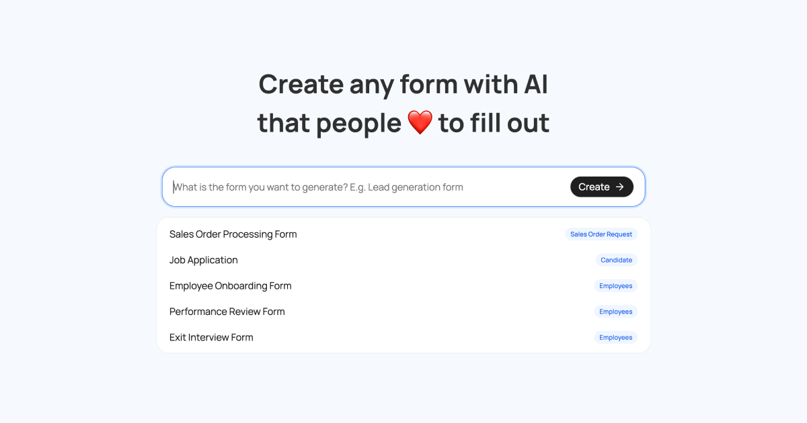Click Employees tag beside Employee Onboarding Form

(615, 286)
